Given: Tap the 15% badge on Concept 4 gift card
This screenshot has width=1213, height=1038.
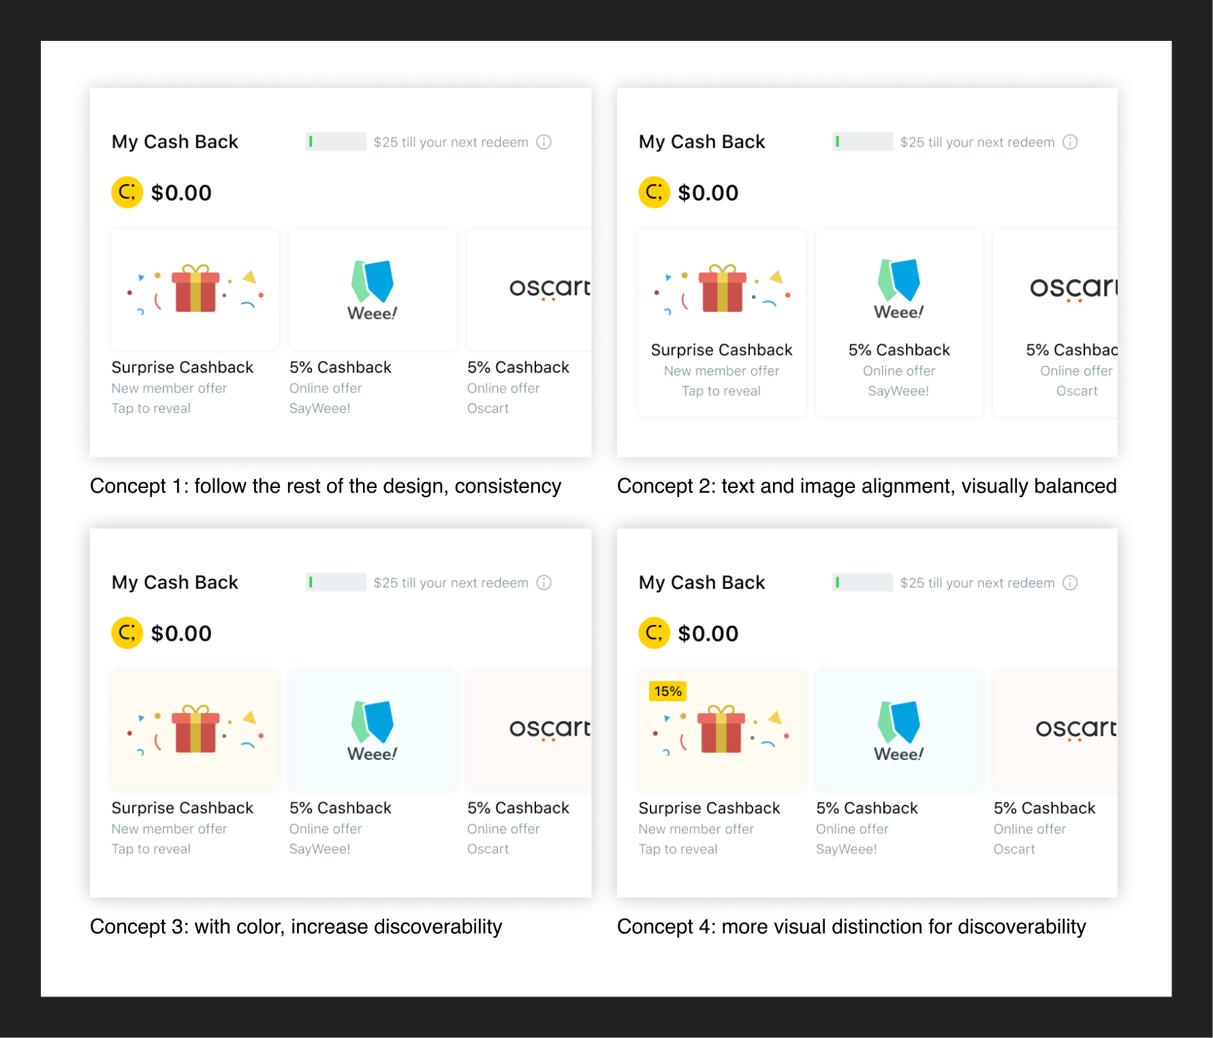Looking at the screenshot, I should pos(667,691).
